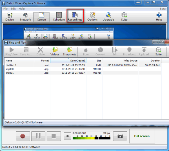Select the img030 snapshot row
169x151 pixels.
click(83, 69)
